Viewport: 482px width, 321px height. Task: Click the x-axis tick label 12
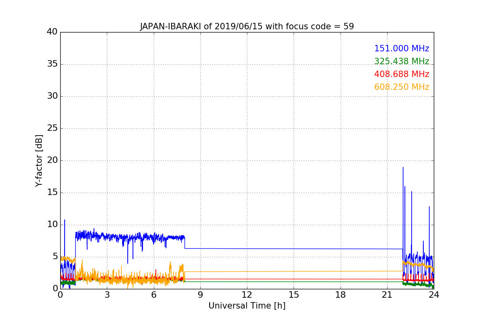[x=247, y=295]
